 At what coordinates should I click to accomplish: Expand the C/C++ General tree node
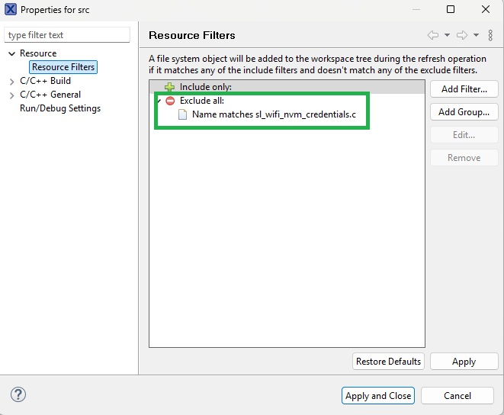[x=11, y=95]
